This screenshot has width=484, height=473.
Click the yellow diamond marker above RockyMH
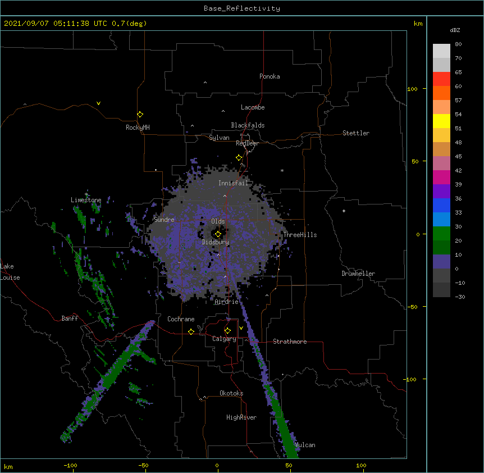click(x=140, y=115)
